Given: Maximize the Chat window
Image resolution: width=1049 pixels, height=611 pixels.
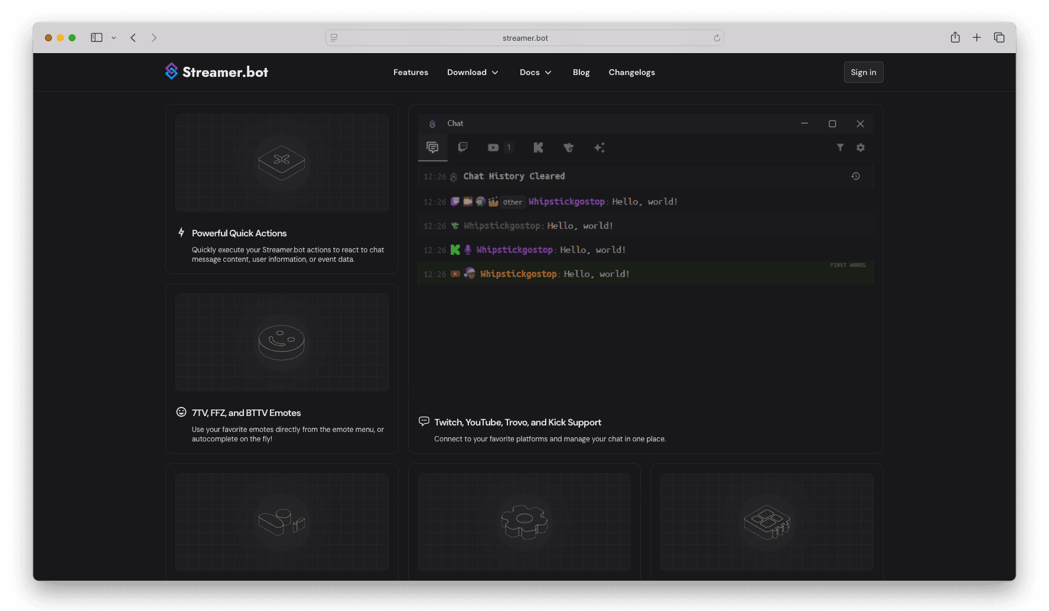Looking at the screenshot, I should tap(832, 123).
